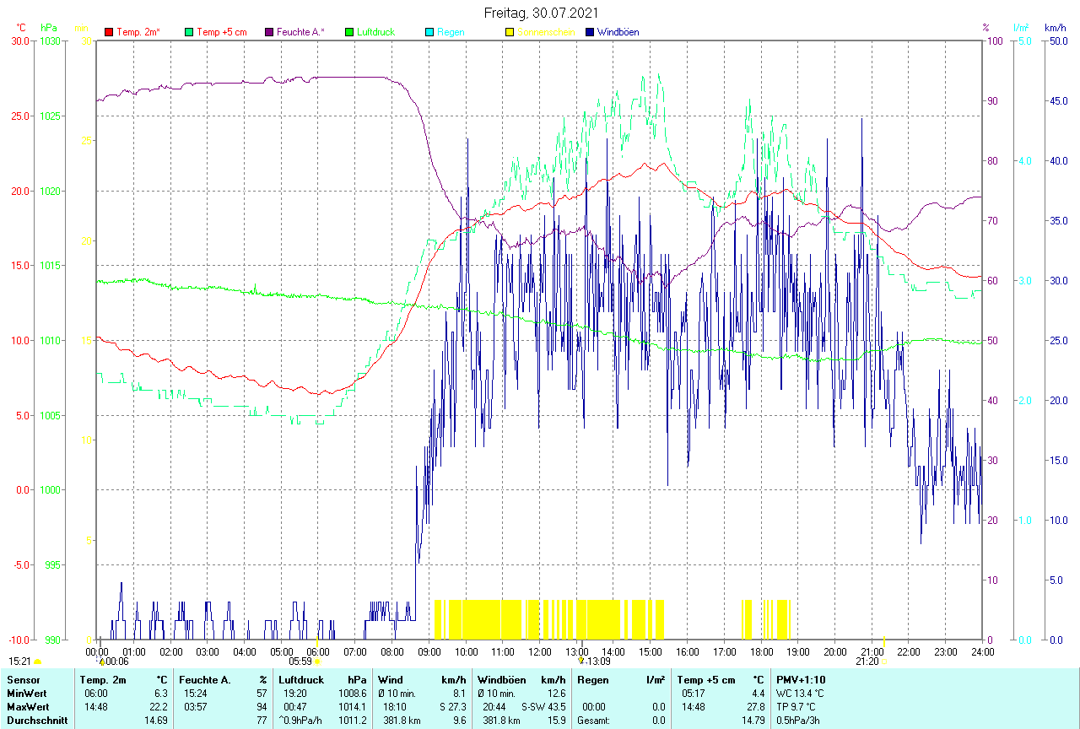The image size is (1080, 729).
Task: Click the Feuchte A. column header in table
Action: (x=203, y=680)
